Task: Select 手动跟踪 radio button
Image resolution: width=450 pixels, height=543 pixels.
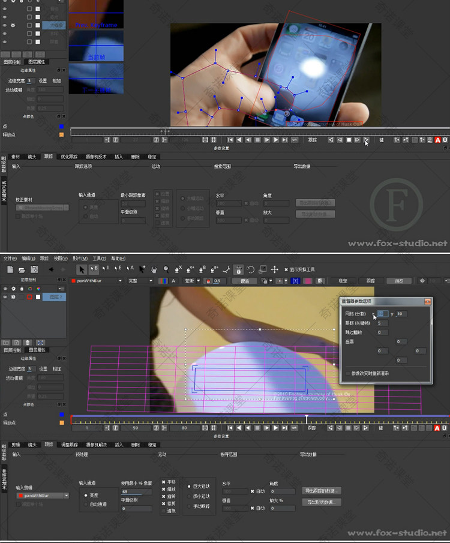Action: [x=189, y=506]
